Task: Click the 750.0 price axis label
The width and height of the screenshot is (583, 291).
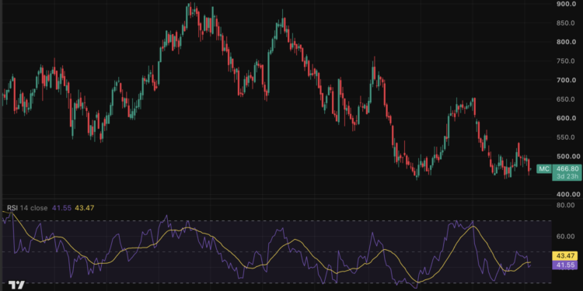Action: click(567, 61)
